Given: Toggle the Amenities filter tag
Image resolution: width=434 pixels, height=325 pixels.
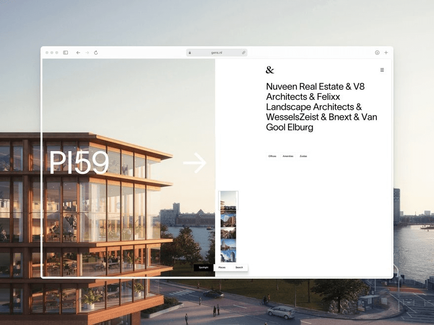Looking at the screenshot, I should (288, 156).
